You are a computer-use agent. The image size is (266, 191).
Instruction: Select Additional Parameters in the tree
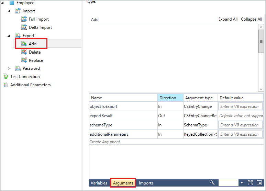[x=30, y=85]
